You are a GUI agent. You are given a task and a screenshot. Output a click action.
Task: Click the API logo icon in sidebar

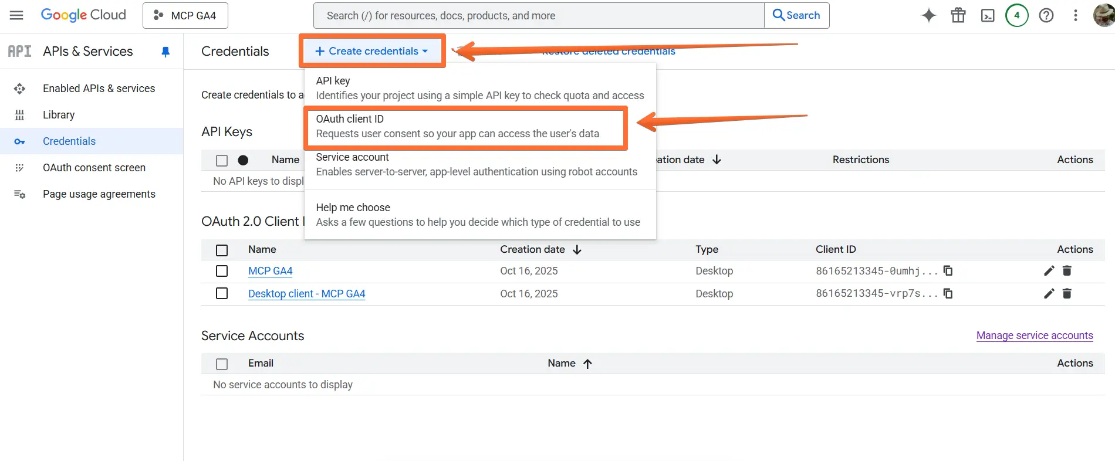pyautogui.click(x=19, y=51)
